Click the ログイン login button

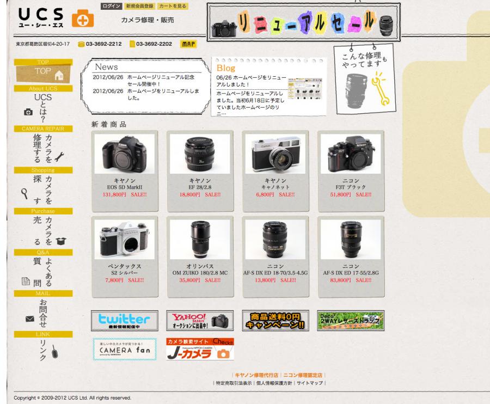point(111,6)
